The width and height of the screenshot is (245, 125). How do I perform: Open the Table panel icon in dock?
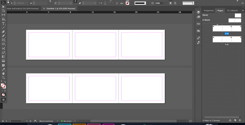click(x=198, y=31)
